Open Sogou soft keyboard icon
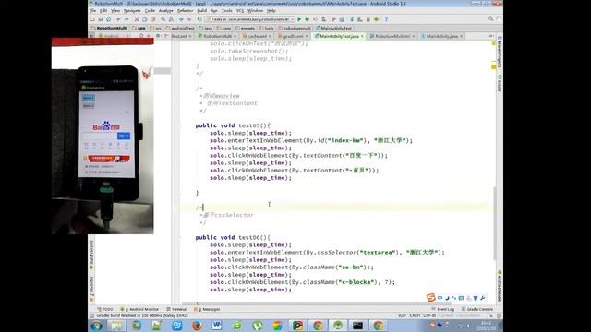Viewport: 591px width, 332px height. [x=462, y=298]
